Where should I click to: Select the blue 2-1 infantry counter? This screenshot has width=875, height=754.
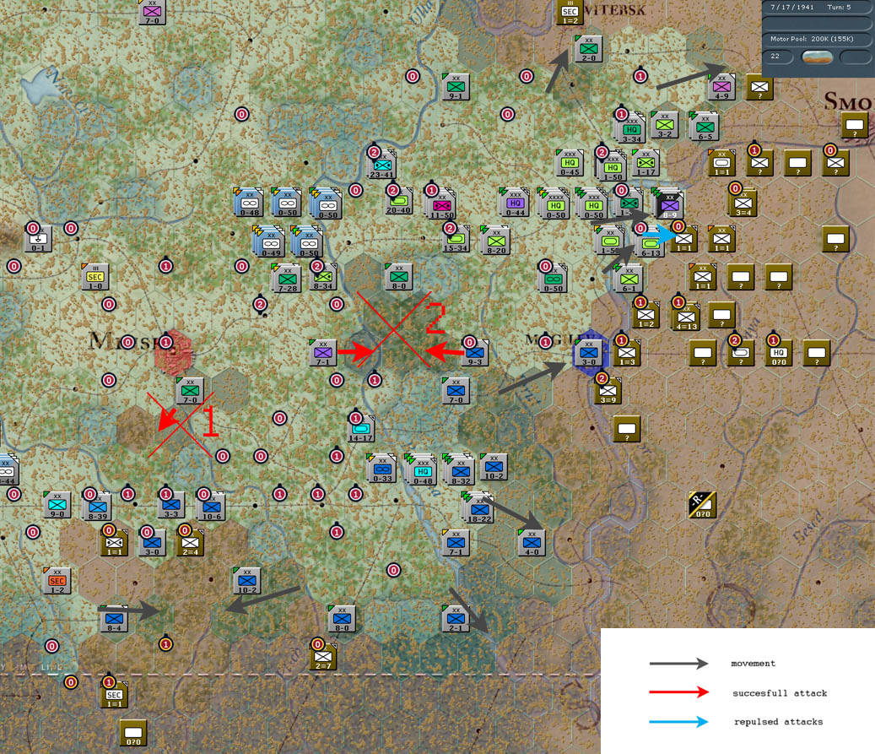pyautogui.click(x=456, y=619)
